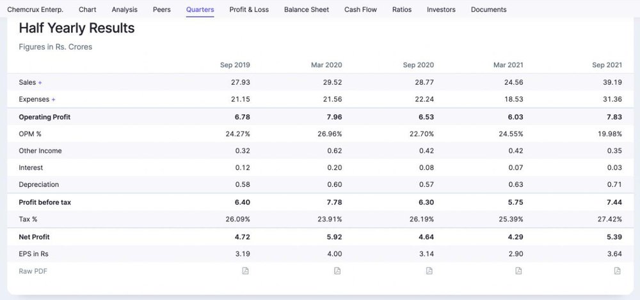Open the Documents tab

click(488, 10)
